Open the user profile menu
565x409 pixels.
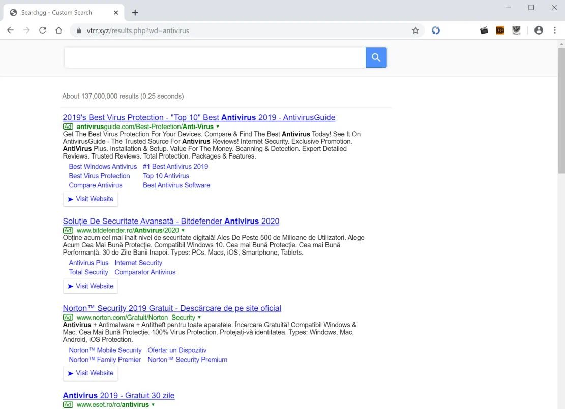[539, 30]
